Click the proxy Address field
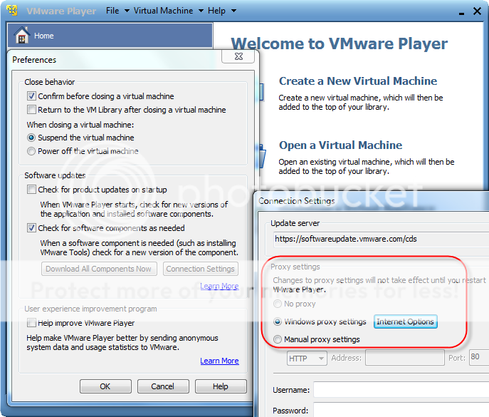 (x=404, y=358)
